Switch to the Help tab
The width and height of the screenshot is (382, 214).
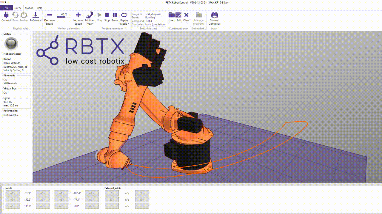[x=39, y=8]
